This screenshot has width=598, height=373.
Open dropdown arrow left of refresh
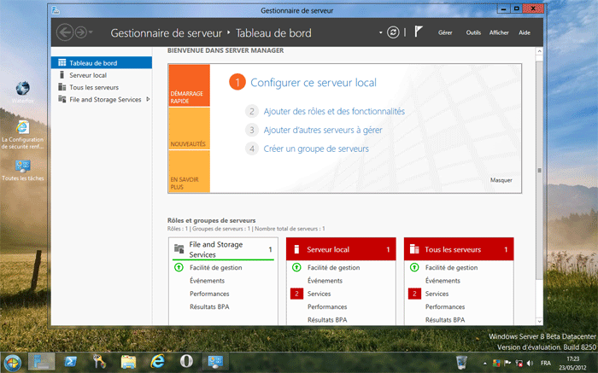pyautogui.click(x=381, y=32)
